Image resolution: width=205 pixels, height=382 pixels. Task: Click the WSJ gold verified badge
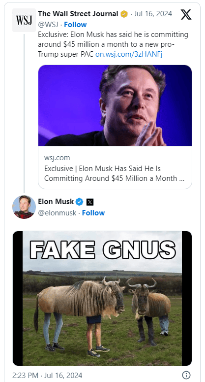click(x=124, y=14)
